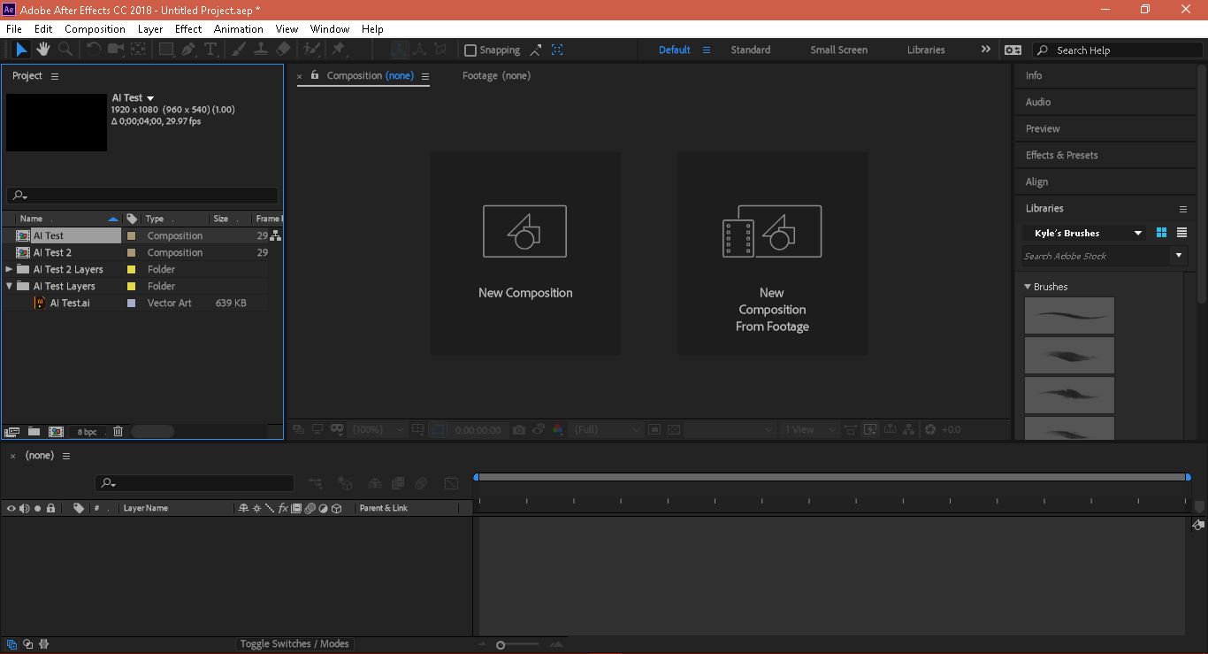This screenshot has width=1208, height=654.
Task: Click the trash icon in Project panel
Action: [118, 432]
